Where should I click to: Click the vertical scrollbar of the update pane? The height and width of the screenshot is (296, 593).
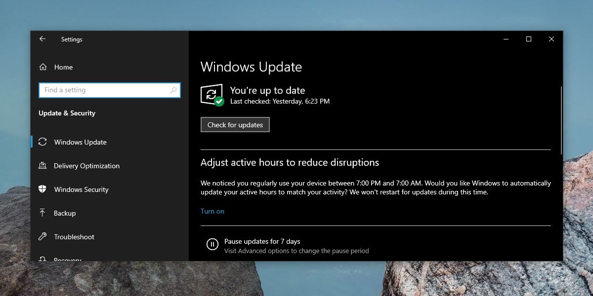(561, 120)
